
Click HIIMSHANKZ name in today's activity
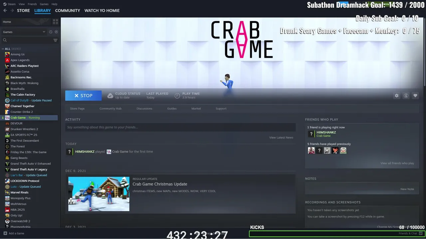85,152
